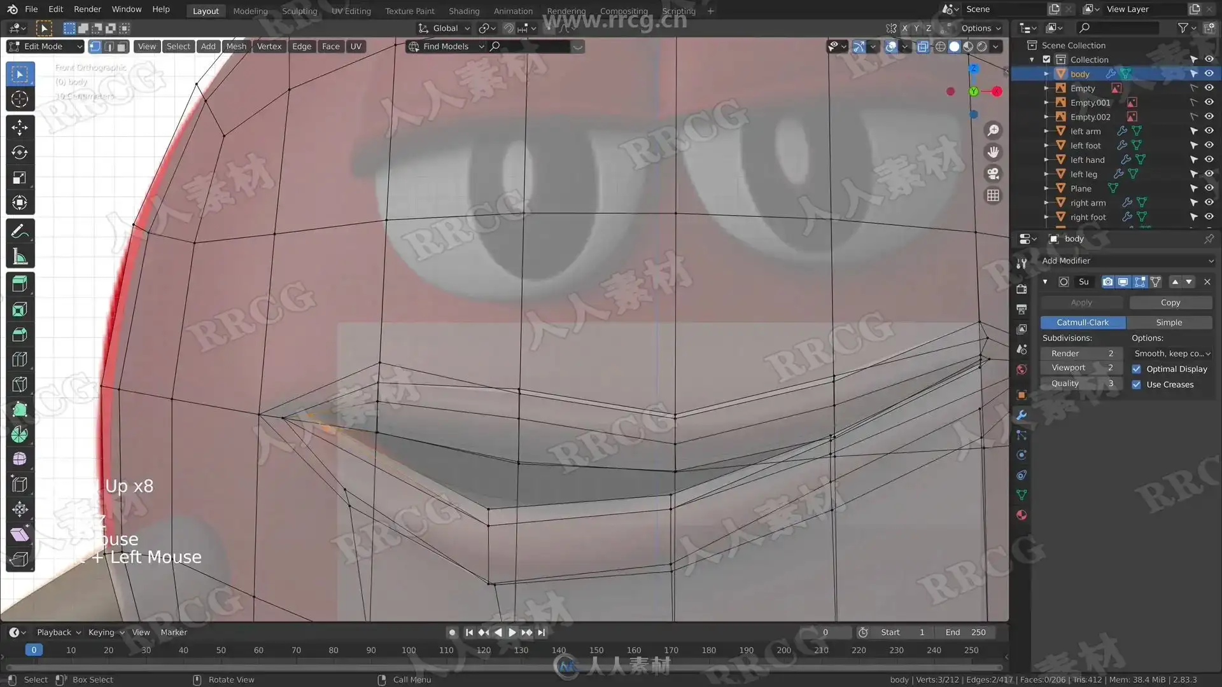
Task: Uncheck the Optimal Display checkbox
Action: click(x=1136, y=369)
